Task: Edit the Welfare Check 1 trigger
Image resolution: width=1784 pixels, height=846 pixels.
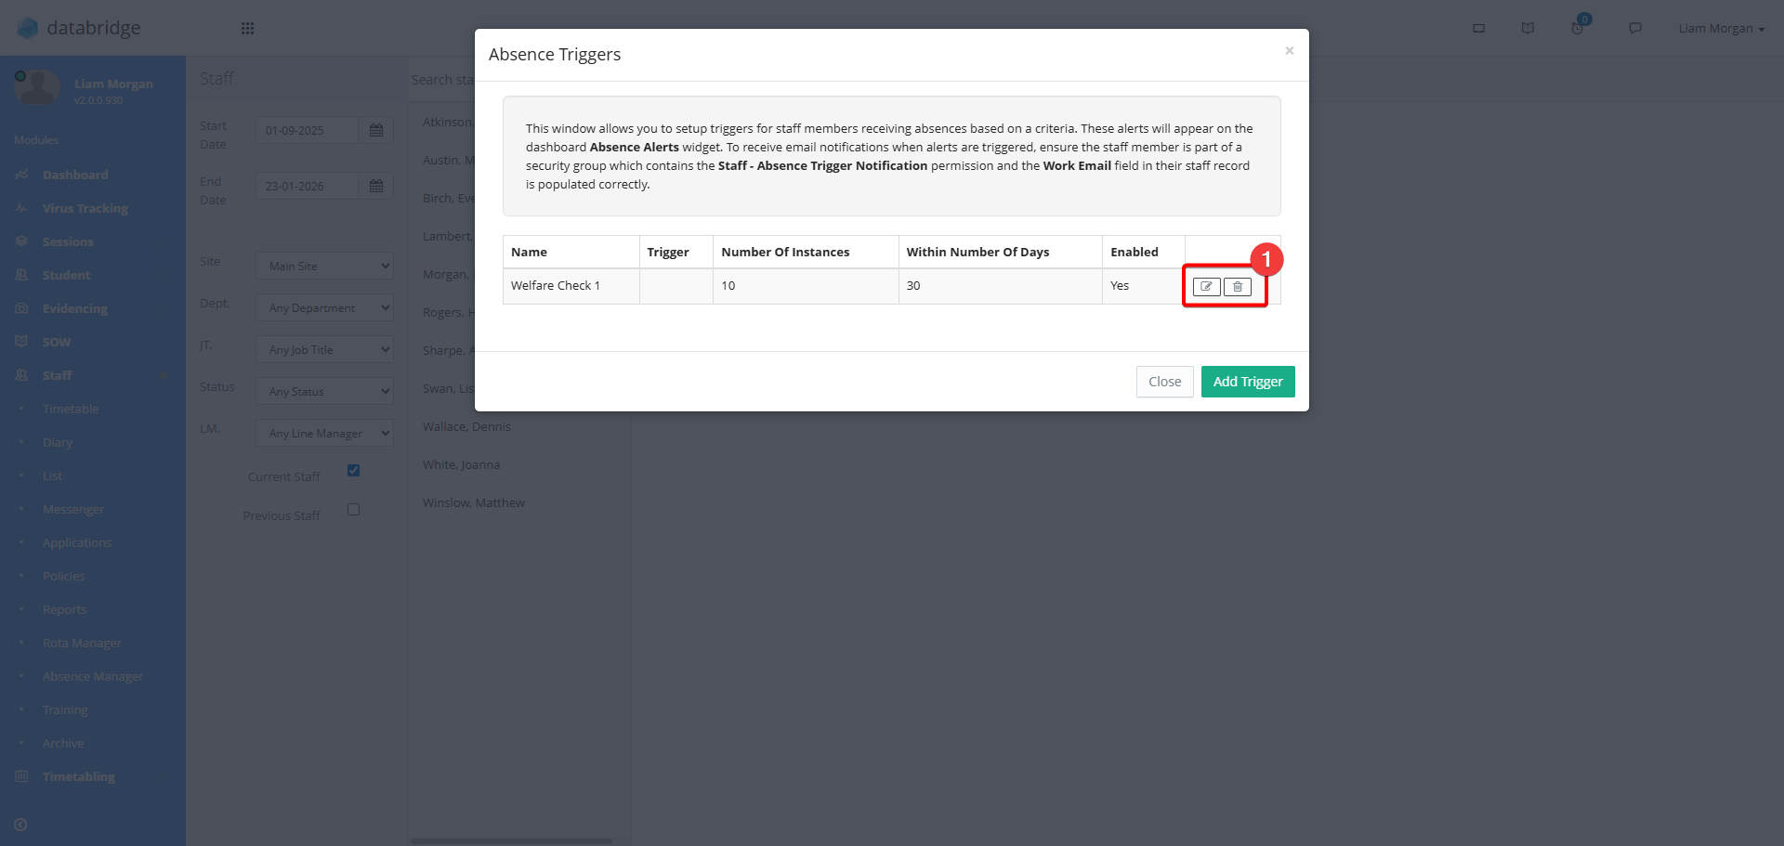Action: pos(1206,287)
